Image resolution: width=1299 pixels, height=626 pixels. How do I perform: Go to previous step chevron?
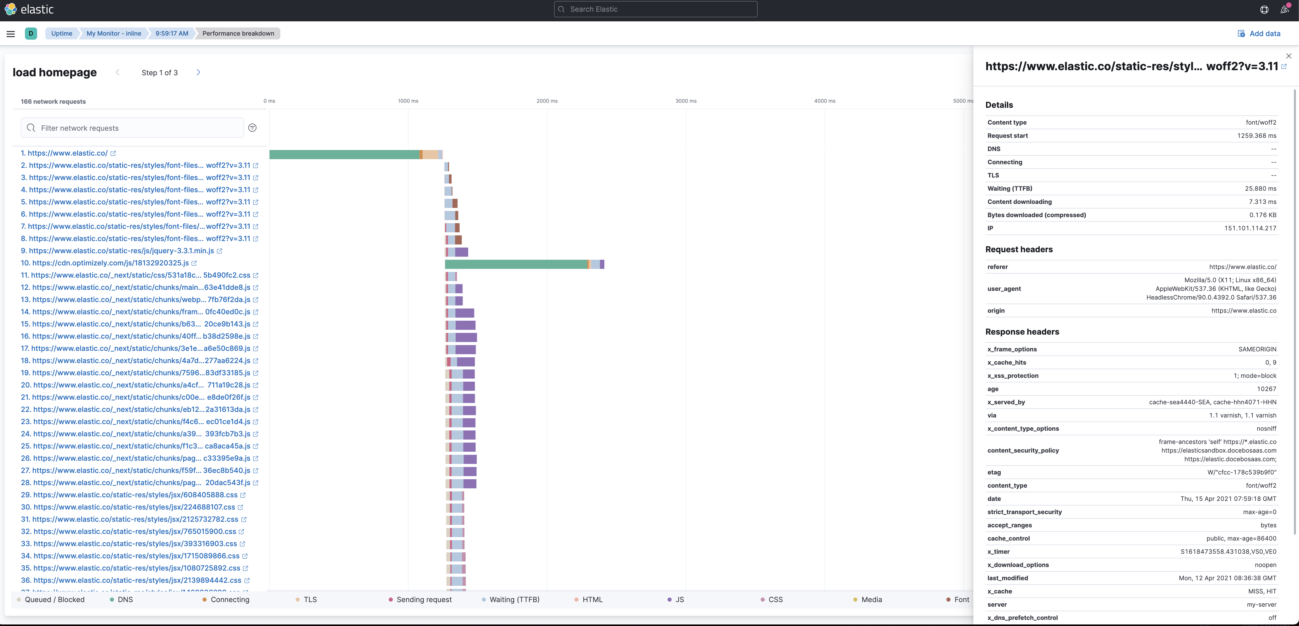[x=118, y=72]
